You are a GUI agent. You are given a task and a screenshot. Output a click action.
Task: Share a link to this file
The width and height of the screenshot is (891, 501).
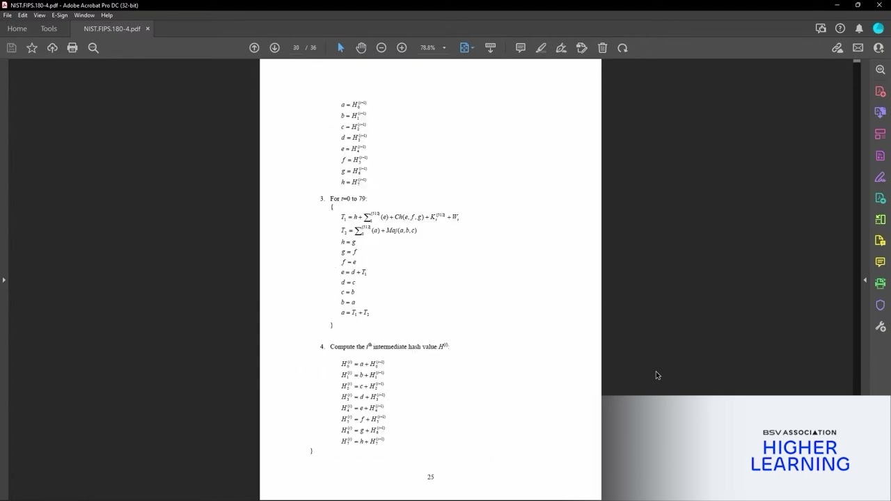tap(837, 48)
